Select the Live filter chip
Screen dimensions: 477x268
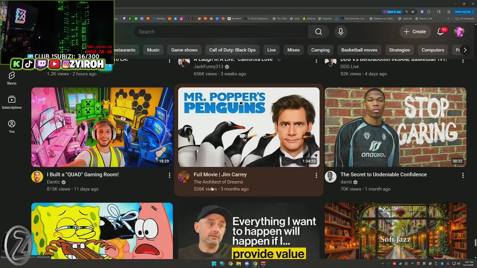click(x=271, y=50)
